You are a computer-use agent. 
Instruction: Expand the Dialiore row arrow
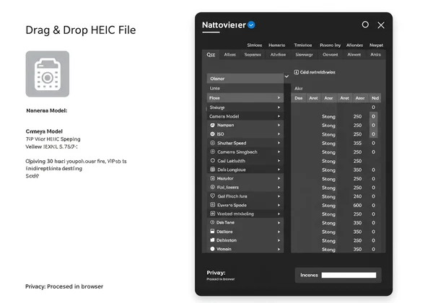(x=279, y=232)
